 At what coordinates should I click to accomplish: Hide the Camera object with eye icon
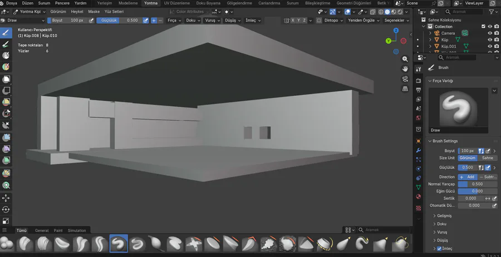[x=490, y=33]
